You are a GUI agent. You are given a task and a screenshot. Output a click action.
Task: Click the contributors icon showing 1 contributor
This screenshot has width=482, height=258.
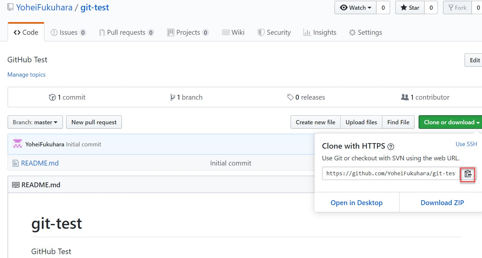coord(404,97)
